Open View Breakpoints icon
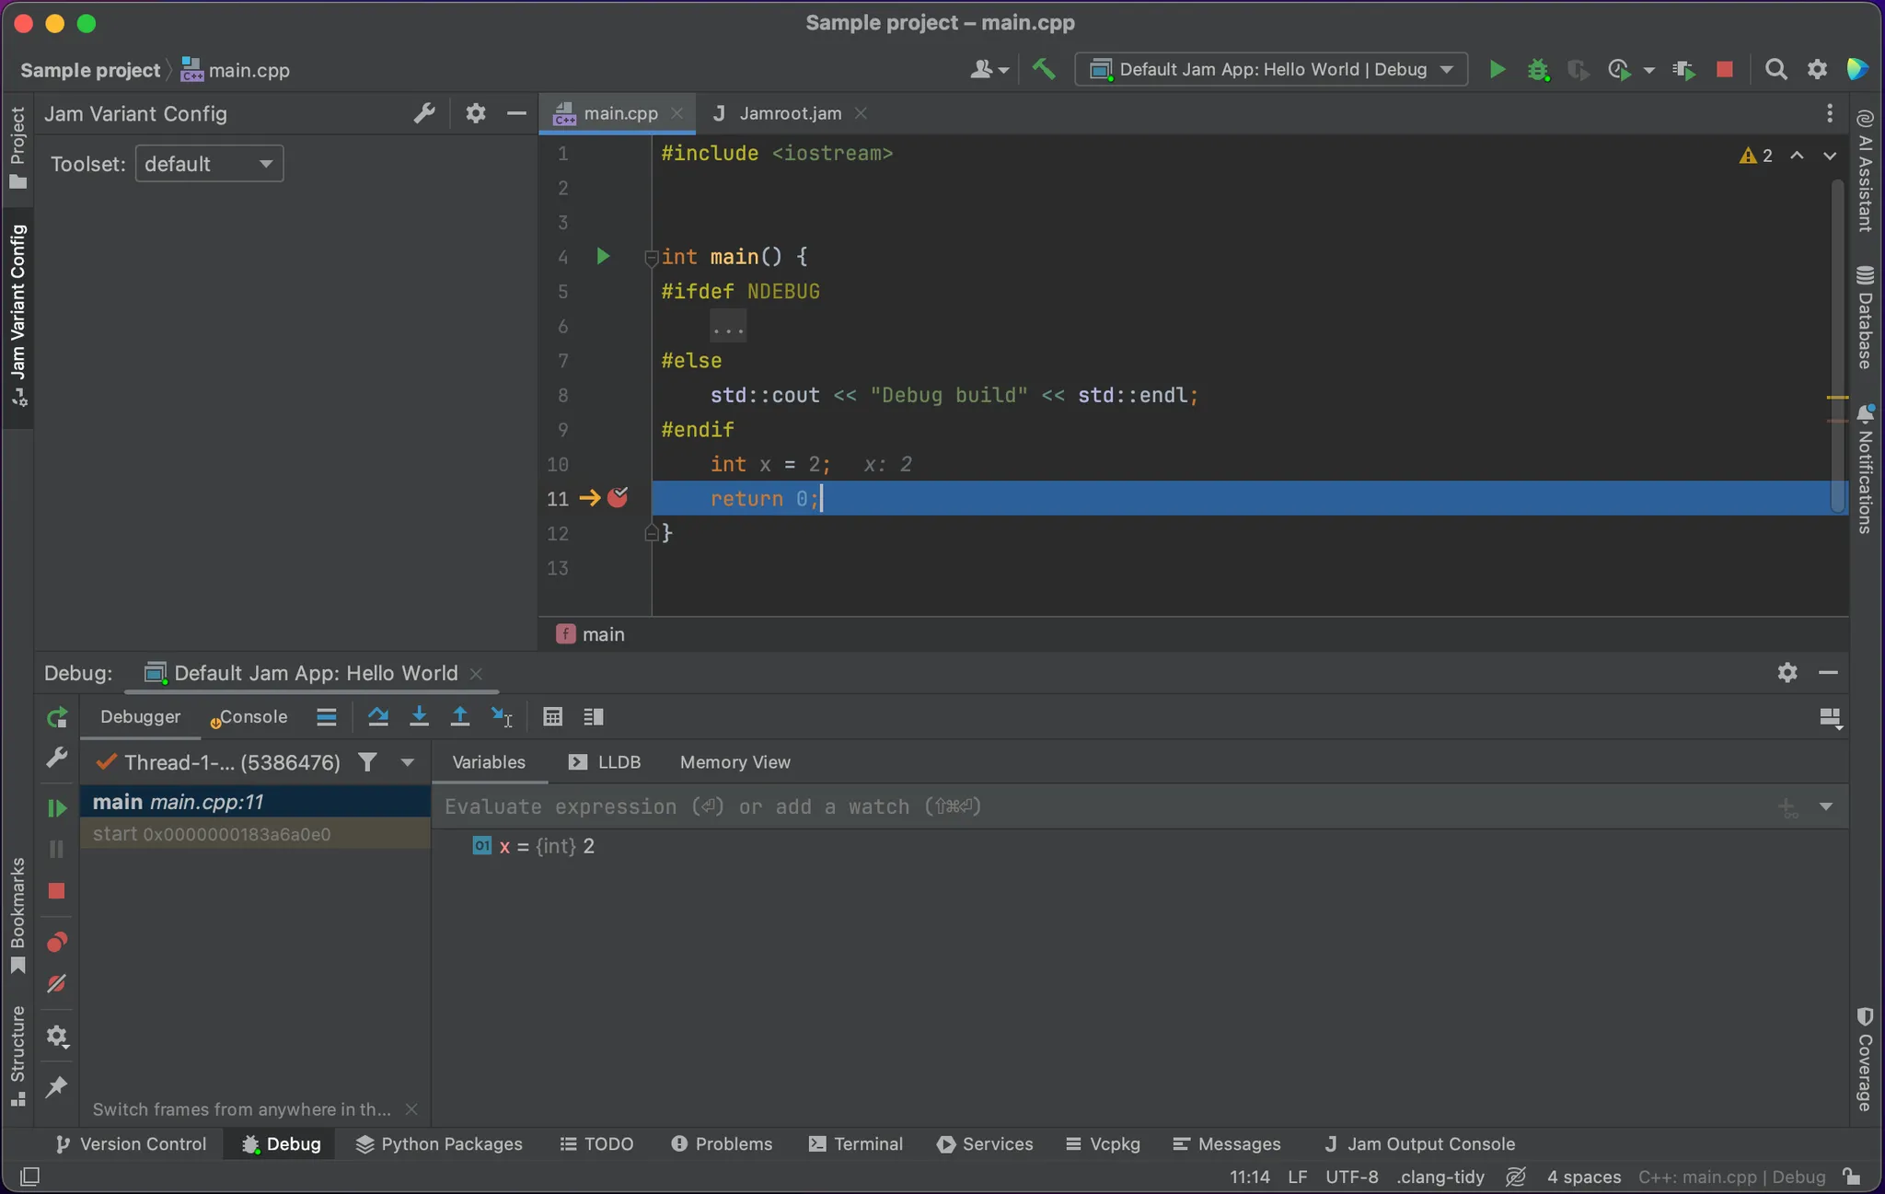1885x1194 pixels. (x=57, y=942)
